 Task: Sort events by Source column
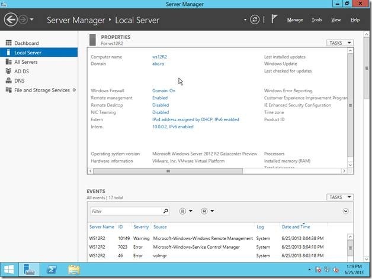[160, 227]
